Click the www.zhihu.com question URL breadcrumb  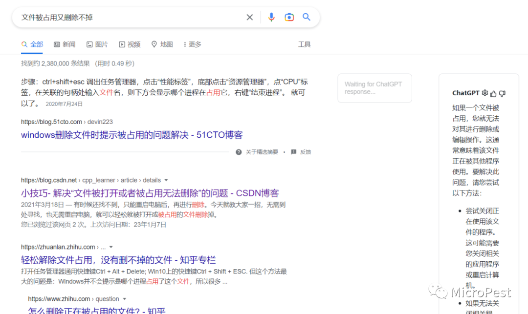tap(73, 299)
